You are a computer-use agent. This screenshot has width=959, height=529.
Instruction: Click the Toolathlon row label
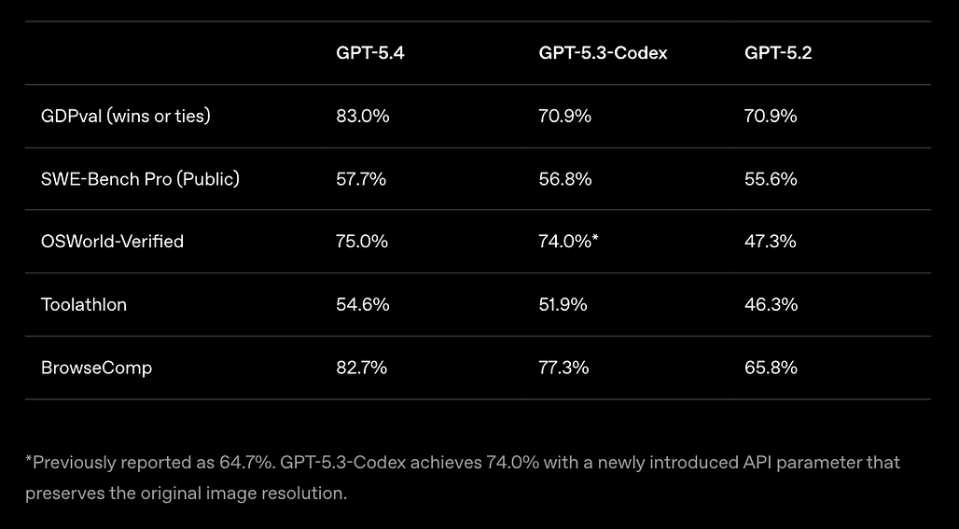pos(84,304)
